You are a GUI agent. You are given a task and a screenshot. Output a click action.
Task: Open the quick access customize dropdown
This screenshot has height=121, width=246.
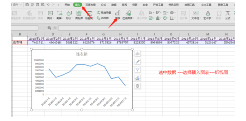click(x=58, y=5)
